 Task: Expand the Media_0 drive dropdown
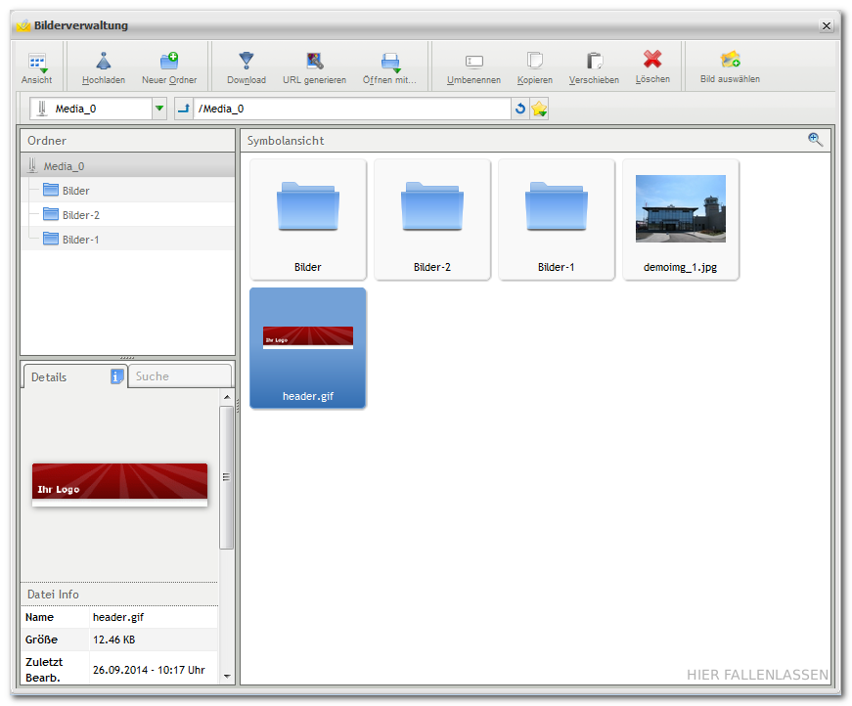point(159,109)
